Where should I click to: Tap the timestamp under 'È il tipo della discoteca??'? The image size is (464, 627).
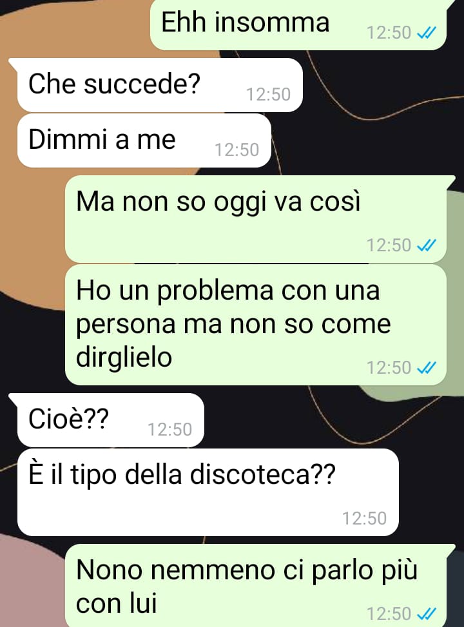364,519
